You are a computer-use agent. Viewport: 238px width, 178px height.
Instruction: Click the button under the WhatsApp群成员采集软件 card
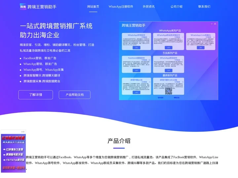[x=169, y=48]
